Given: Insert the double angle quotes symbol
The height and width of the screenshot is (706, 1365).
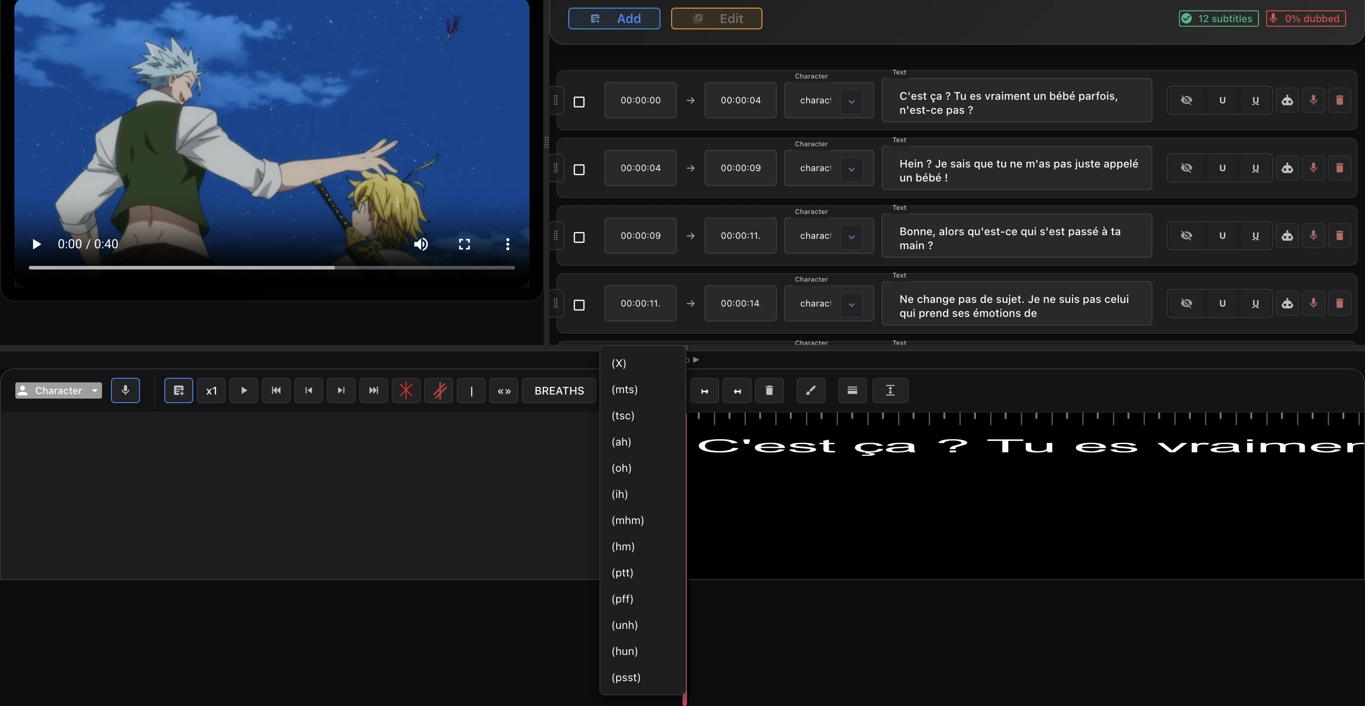Looking at the screenshot, I should click(504, 390).
